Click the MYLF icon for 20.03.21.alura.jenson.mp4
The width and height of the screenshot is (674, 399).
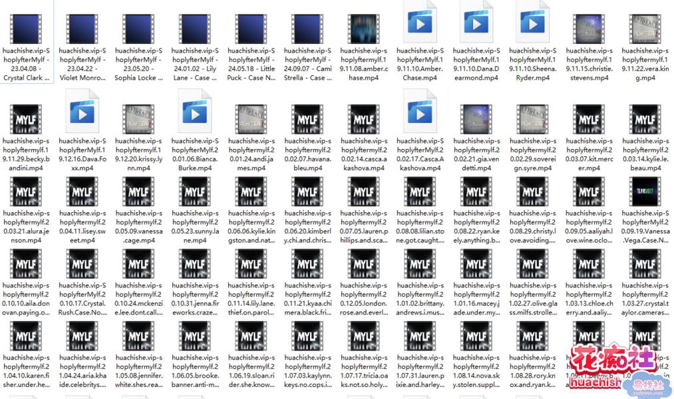click(26, 192)
